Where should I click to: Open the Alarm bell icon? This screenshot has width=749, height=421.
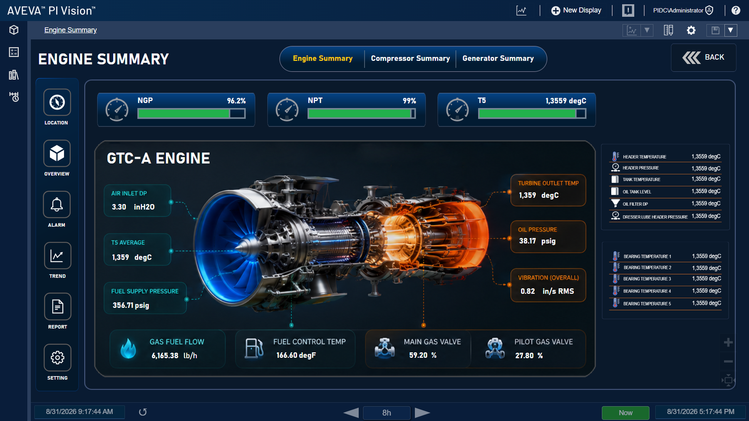57,205
